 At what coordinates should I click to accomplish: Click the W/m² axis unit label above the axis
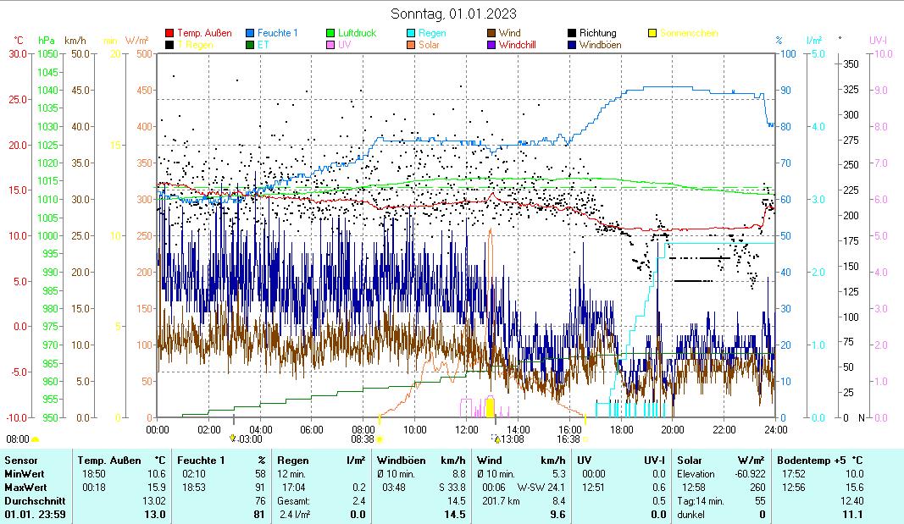136,41
